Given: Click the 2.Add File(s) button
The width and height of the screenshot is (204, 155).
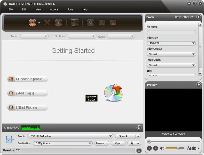Looking at the screenshot, I should 27,93.
